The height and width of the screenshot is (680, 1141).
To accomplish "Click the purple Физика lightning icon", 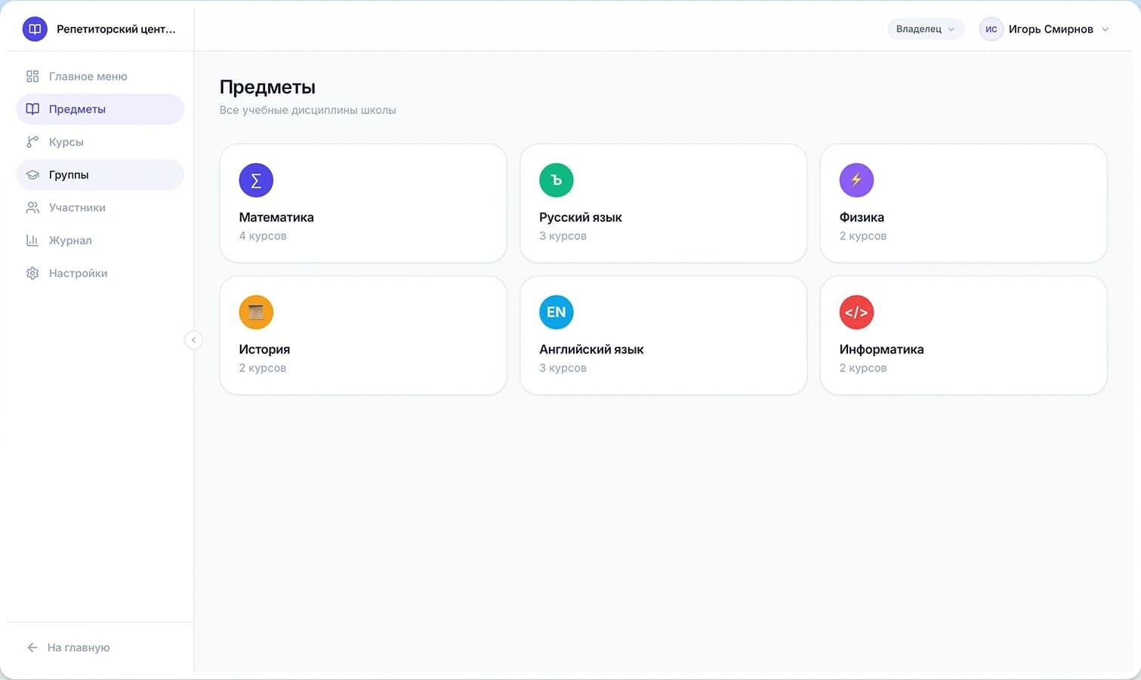I will click(856, 180).
